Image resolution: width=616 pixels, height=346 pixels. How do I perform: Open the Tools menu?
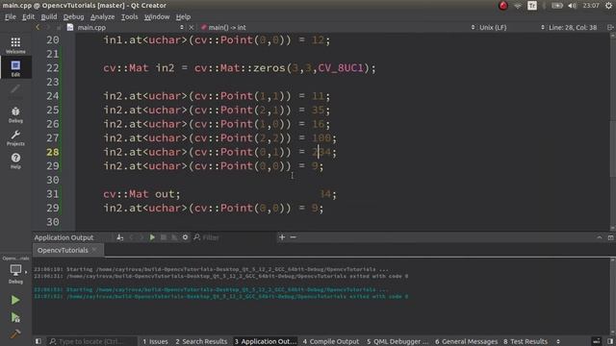(129, 17)
